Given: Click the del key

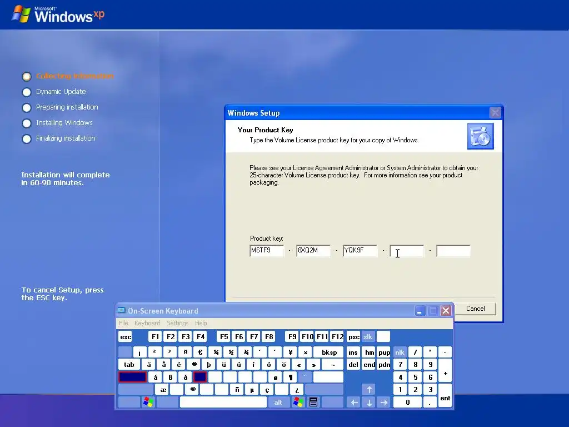Looking at the screenshot, I should [353, 365].
